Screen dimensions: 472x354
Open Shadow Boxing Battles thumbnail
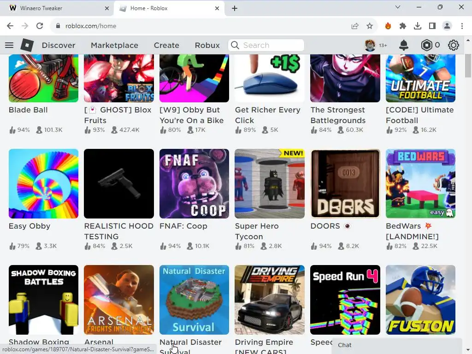pos(43,300)
